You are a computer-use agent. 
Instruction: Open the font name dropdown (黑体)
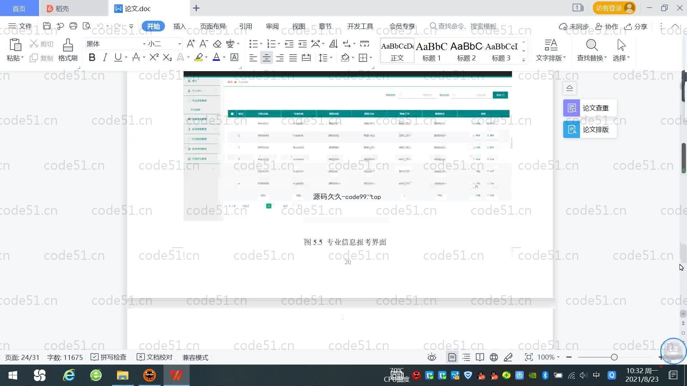click(144, 44)
